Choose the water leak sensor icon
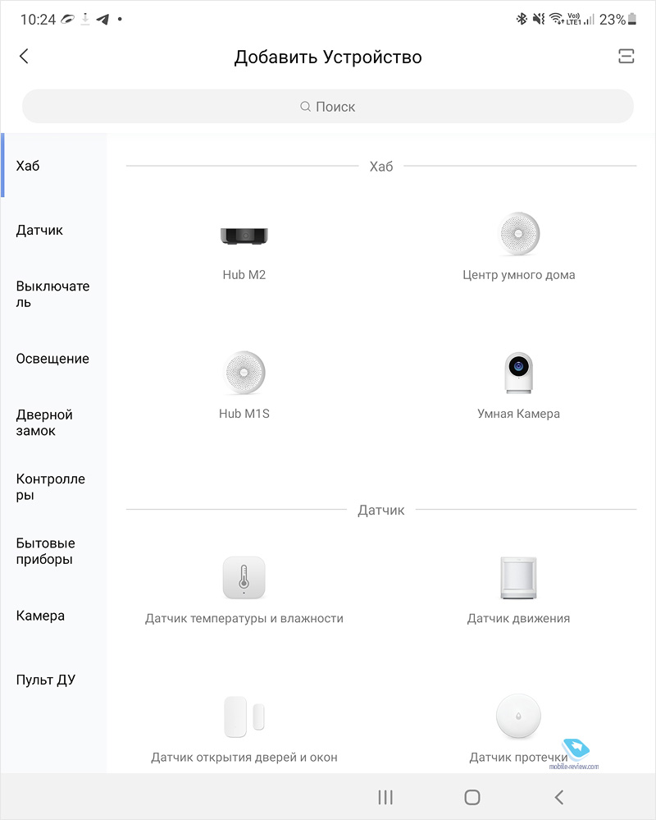Viewport: 656px width, 820px height. (x=518, y=716)
